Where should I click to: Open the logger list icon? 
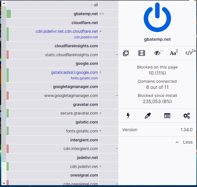click(167, 116)
